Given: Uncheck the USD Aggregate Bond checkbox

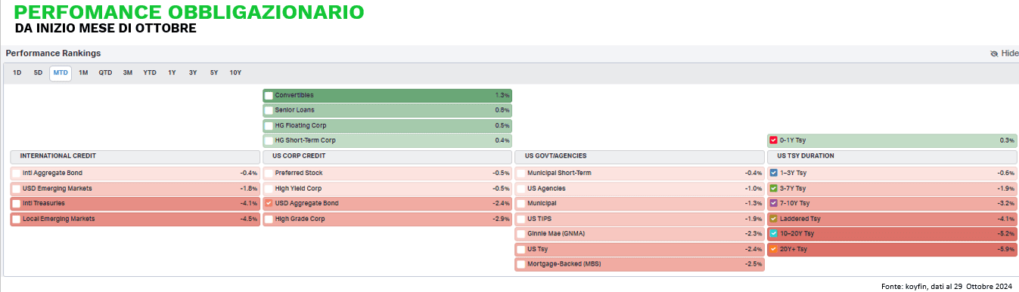Looking at the screenshot, I should point(269,204).
